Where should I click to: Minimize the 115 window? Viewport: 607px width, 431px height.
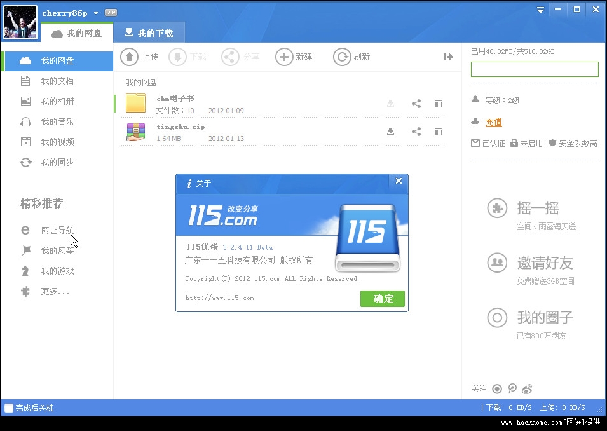pyautogui.click(x=558, y=10)
